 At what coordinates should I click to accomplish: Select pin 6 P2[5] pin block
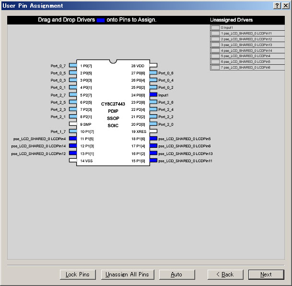[73, 102]
